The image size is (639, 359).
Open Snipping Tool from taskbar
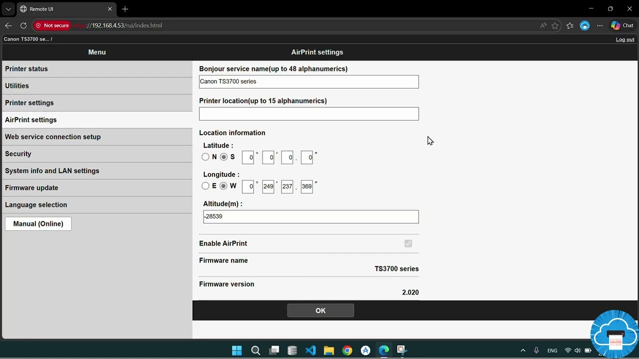click(x=402, y=351)
